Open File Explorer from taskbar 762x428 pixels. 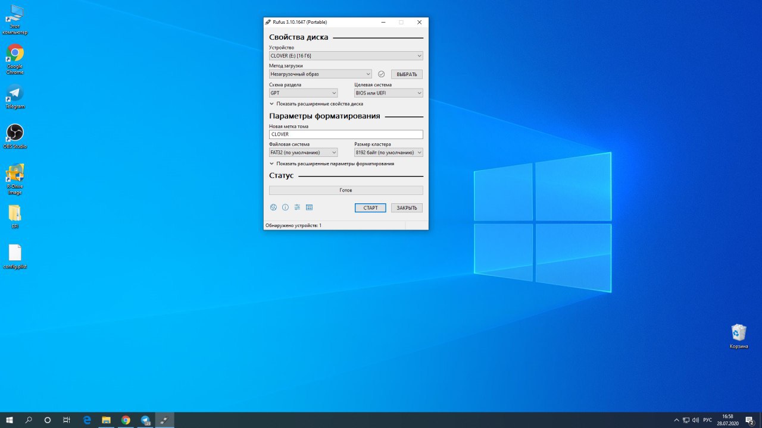click(x=106, y=420)
